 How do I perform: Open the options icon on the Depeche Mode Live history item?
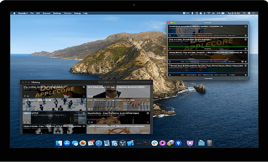pos(148,113)
